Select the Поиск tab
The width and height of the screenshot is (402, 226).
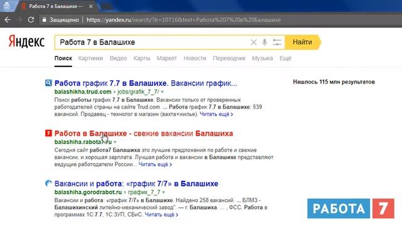(63, 58)
